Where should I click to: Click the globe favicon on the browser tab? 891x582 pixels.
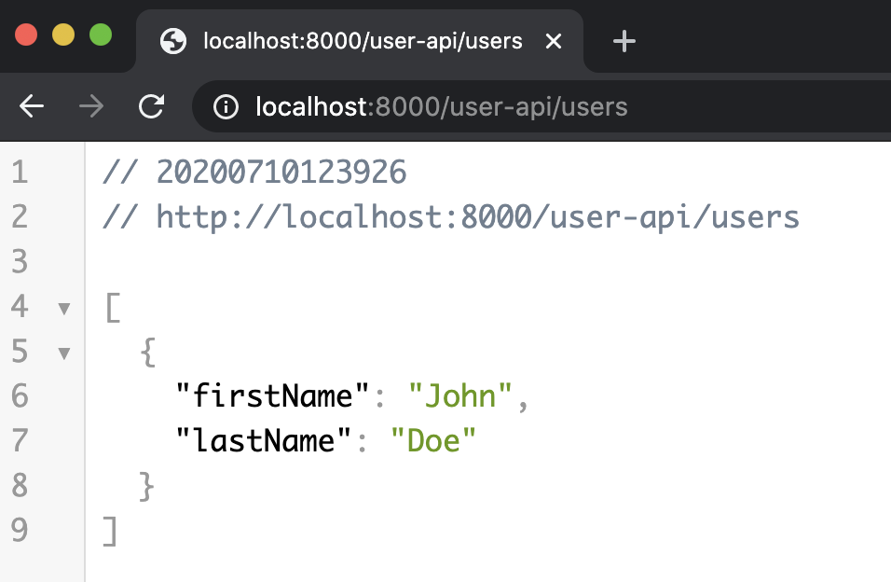pyautogui.click(x=171, y=40)
